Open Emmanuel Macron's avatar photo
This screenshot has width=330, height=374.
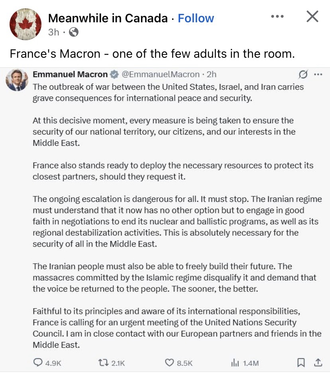tap(17, 80)
